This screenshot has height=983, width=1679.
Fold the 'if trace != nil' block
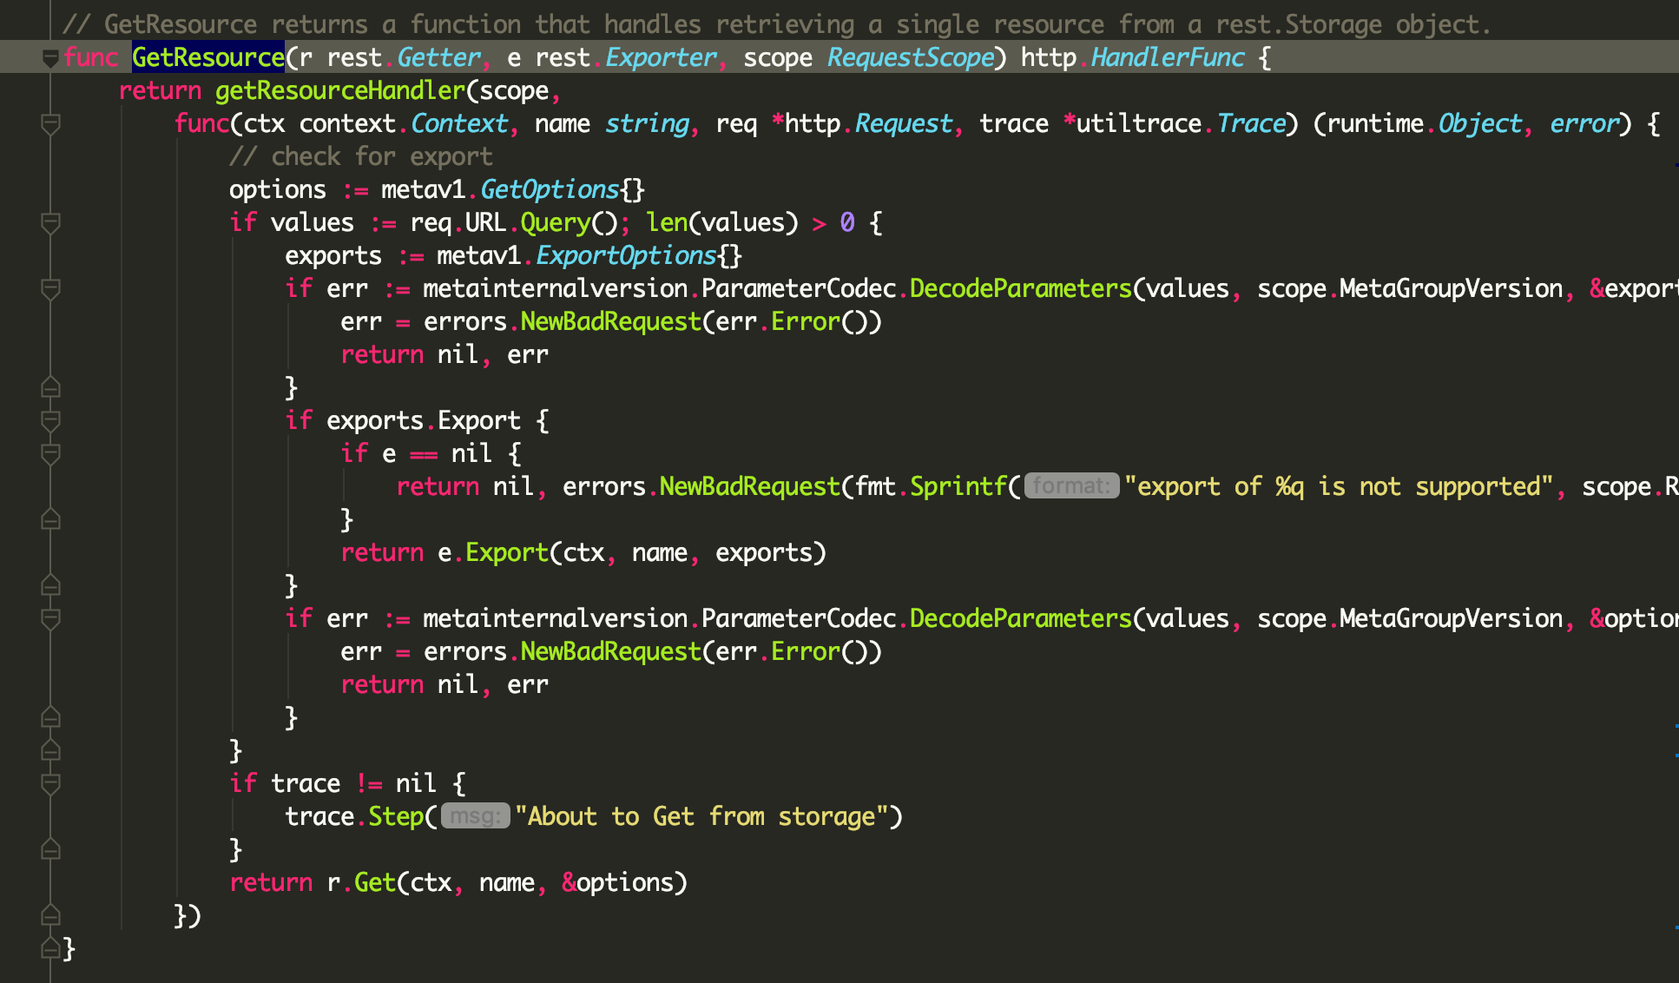[50, 784]
